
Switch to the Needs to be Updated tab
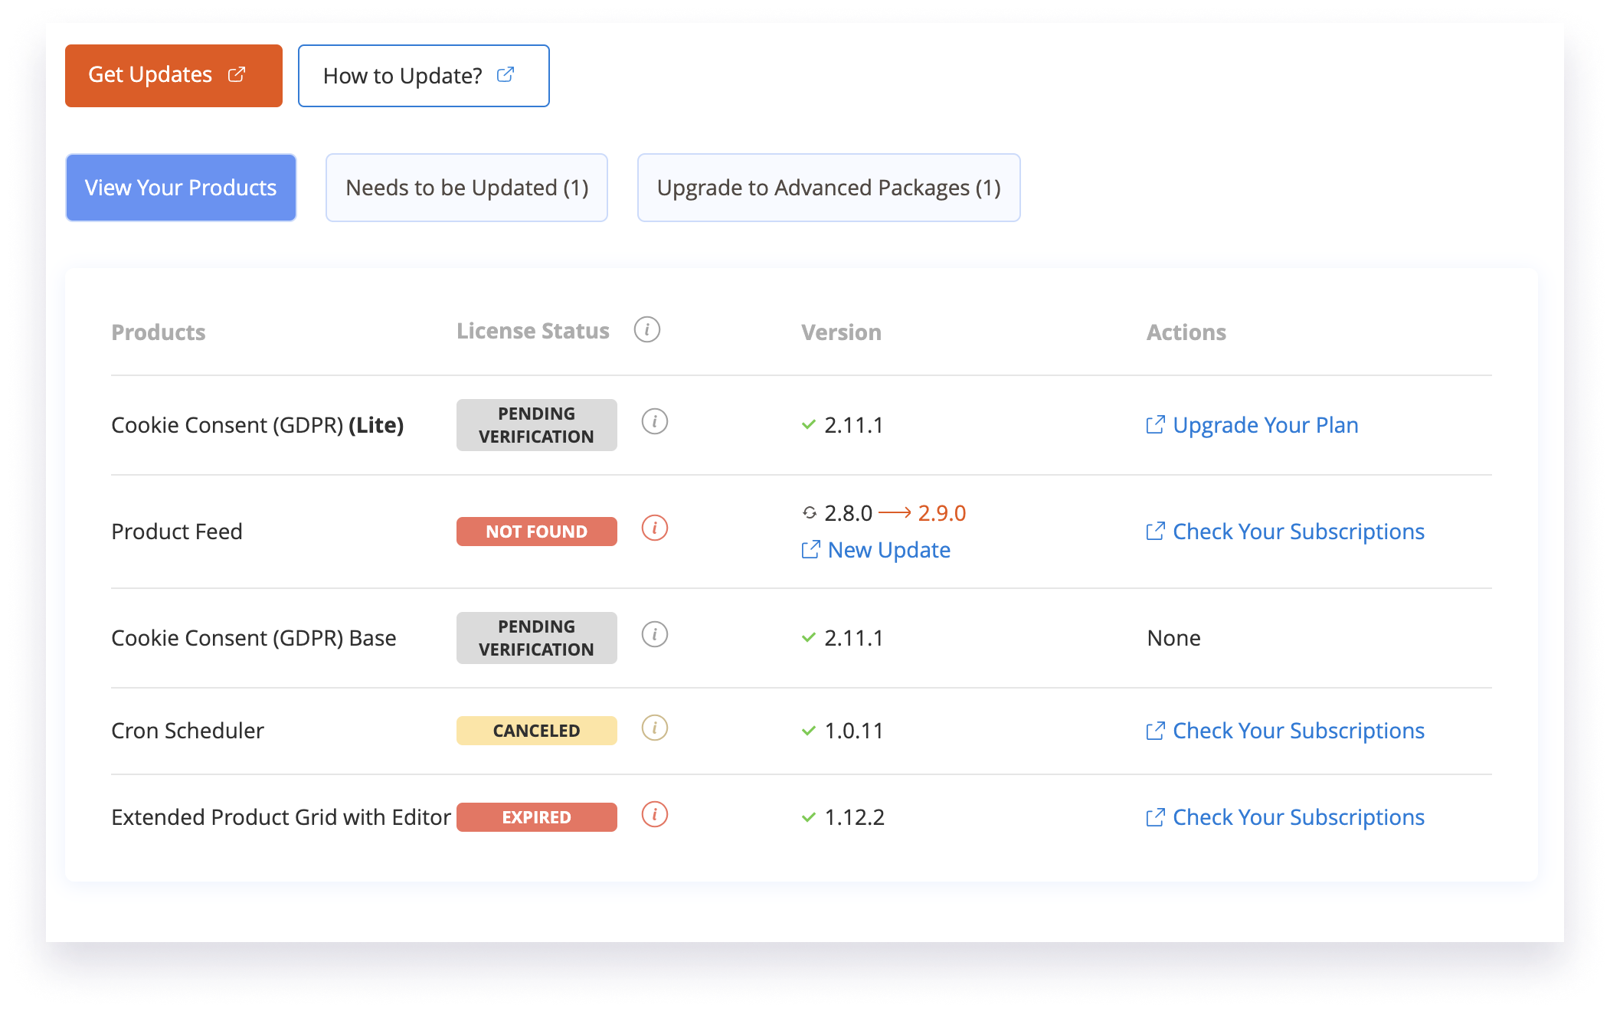point(466,187)
